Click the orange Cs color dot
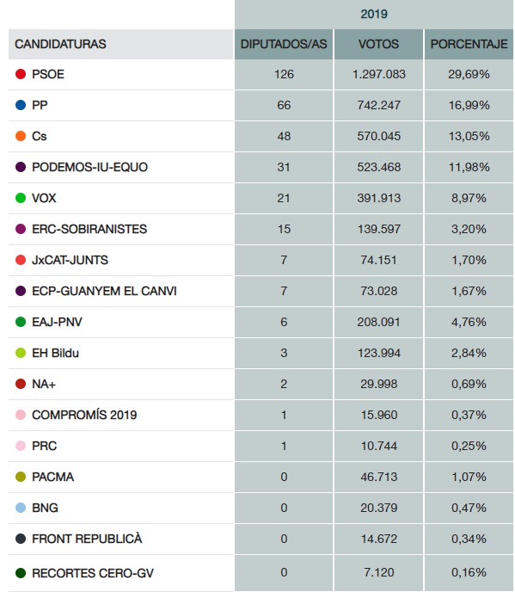This screenshot has width=515, height=592. click(x=21, y=136)
